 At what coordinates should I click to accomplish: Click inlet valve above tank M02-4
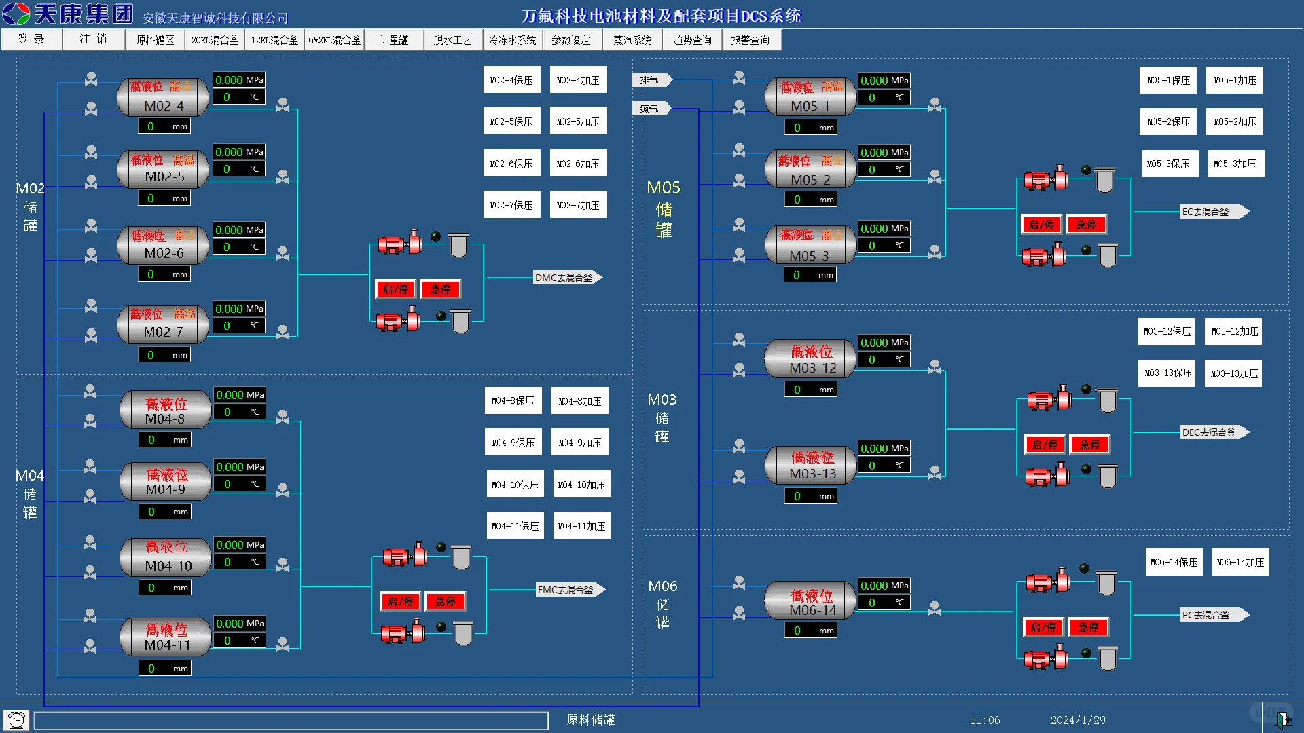click(x=90, y=79)
